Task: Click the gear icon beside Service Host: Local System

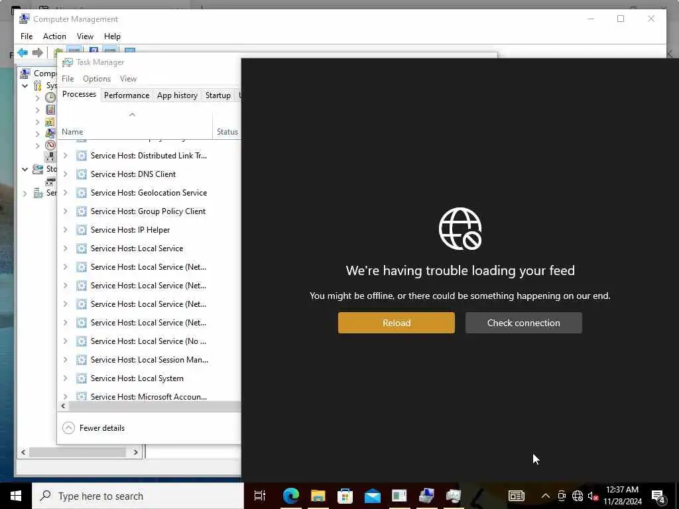Action: (x=82, y=378)
